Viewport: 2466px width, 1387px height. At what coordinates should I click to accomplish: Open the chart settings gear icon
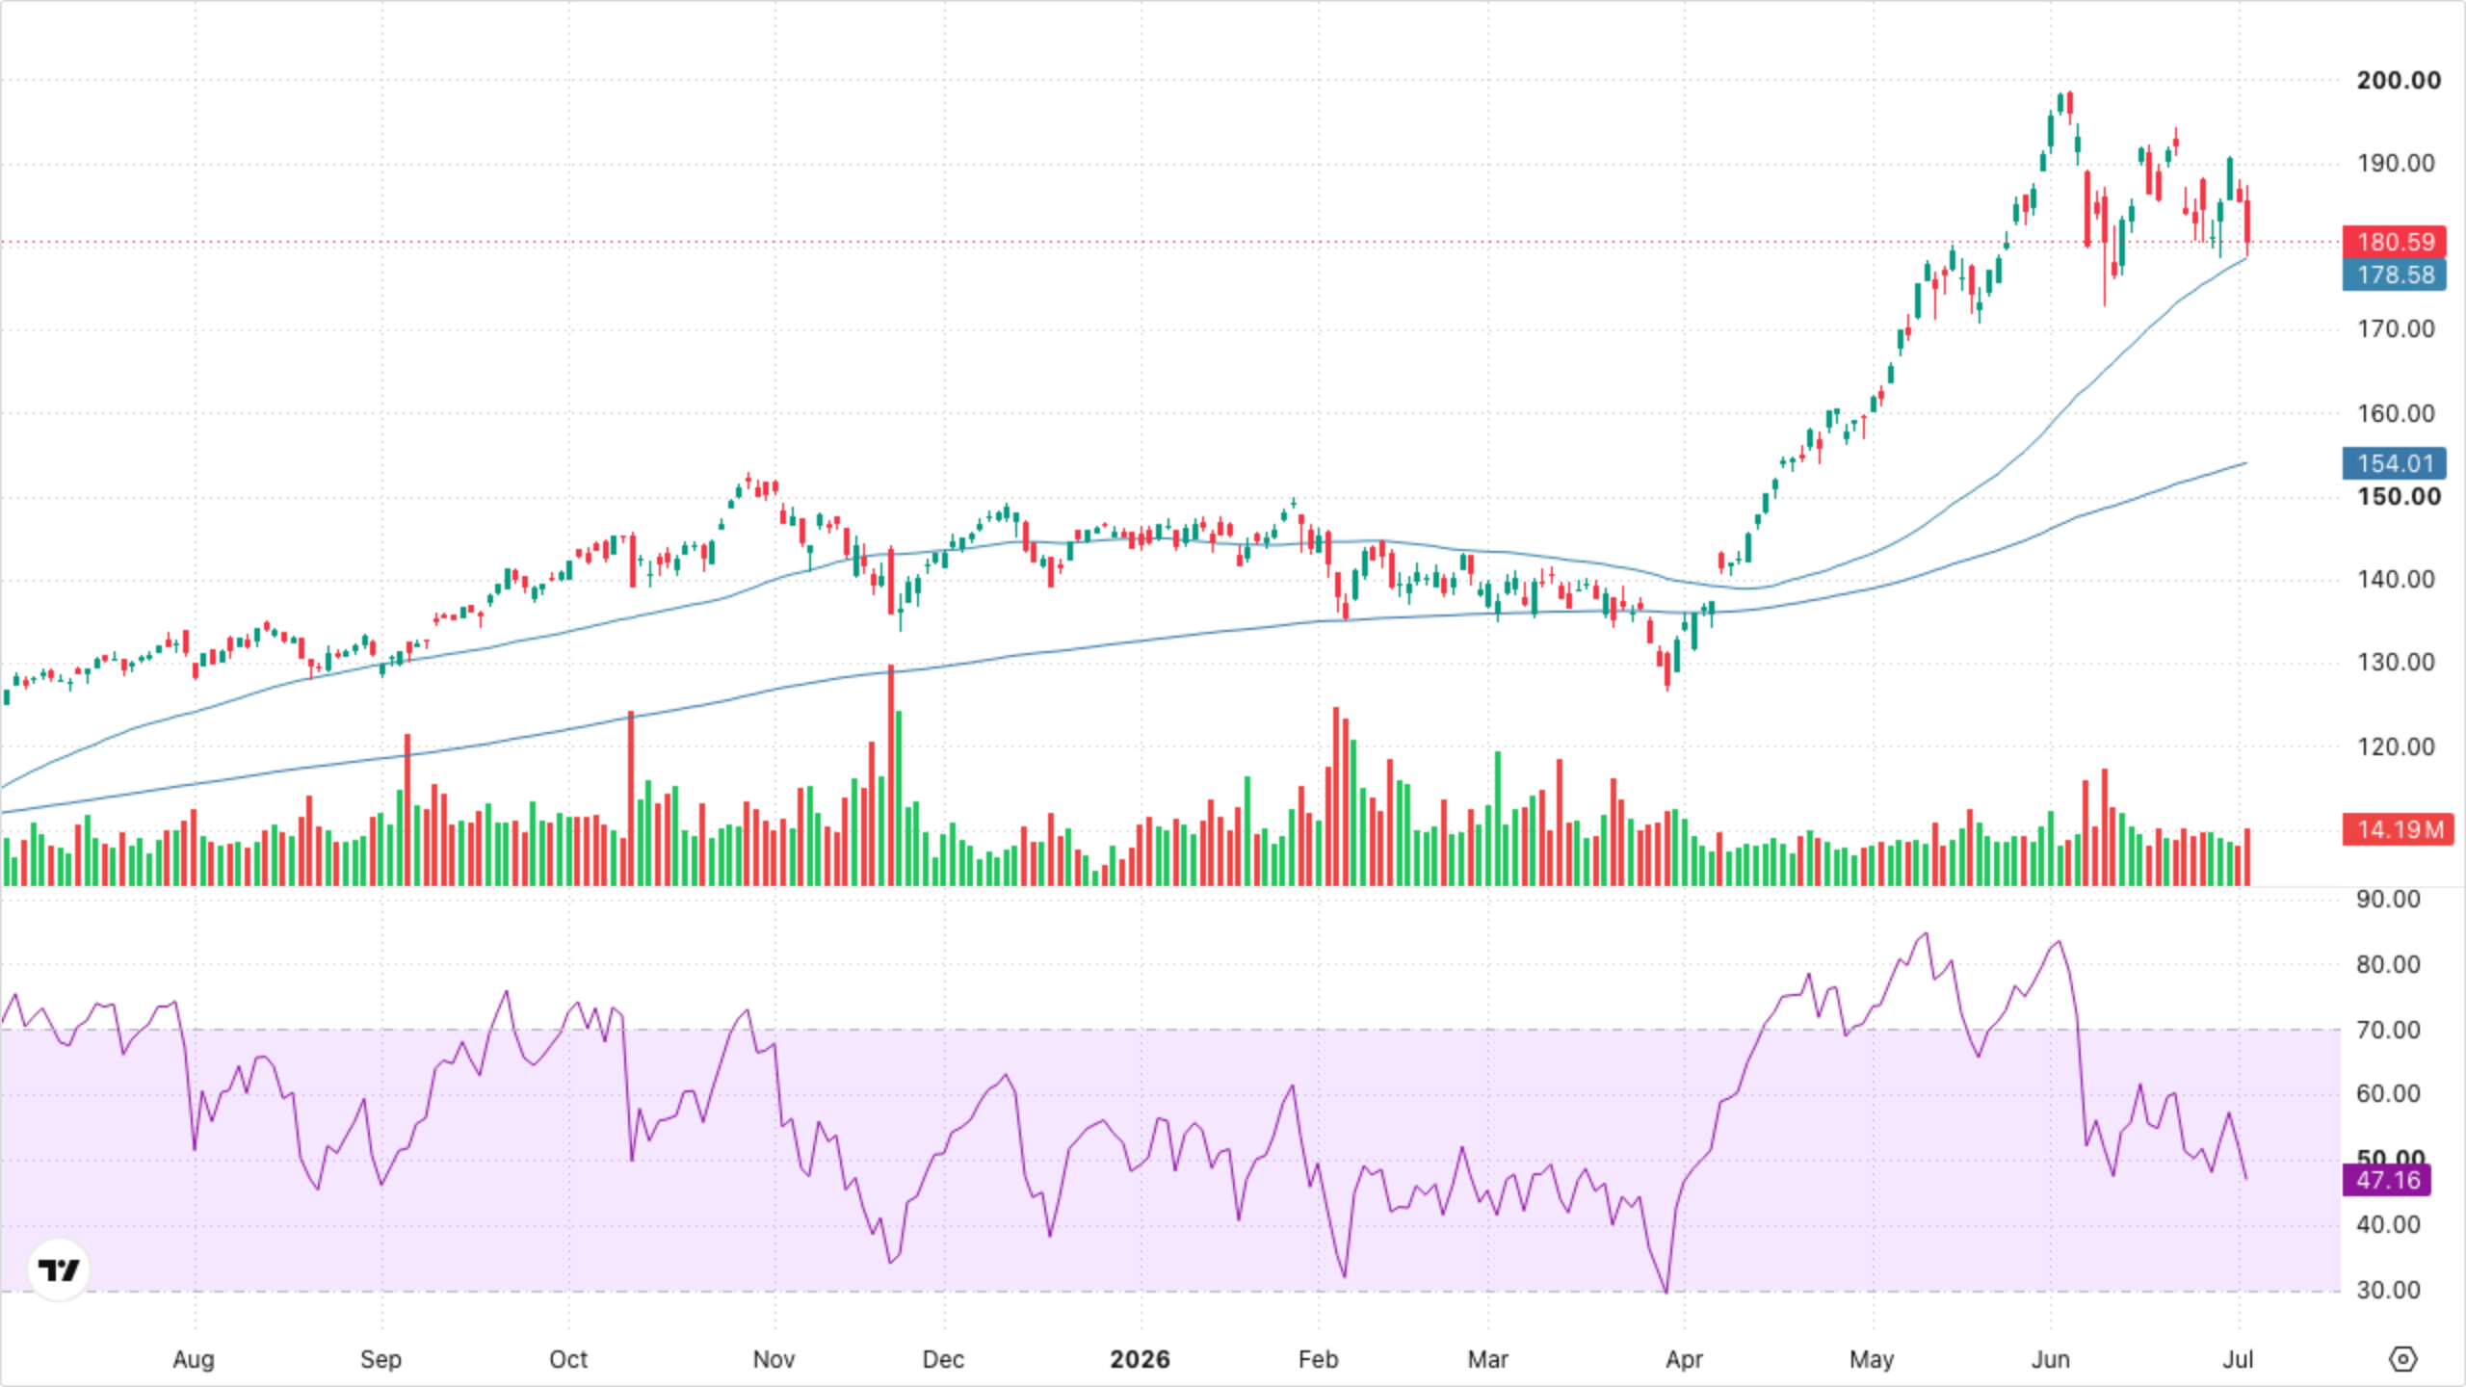(2402, 1359)
